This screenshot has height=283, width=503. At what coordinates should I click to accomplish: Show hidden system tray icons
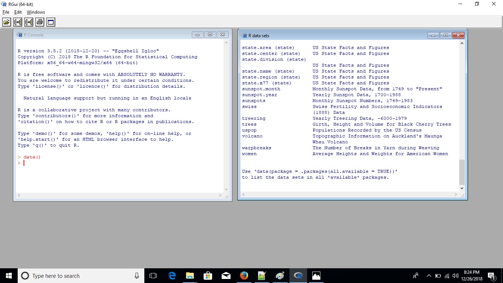(x=429, y=276)
